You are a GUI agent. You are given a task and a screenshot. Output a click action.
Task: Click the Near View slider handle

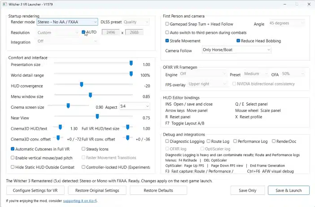[x=97, y=116]
